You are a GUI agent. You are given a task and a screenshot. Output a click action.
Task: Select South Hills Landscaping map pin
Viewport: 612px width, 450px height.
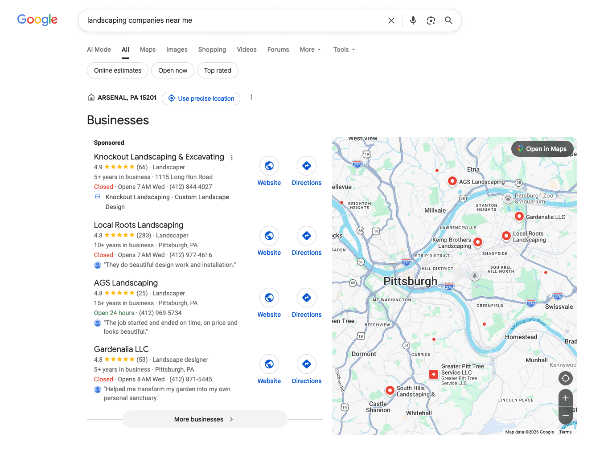coord(390,391)
